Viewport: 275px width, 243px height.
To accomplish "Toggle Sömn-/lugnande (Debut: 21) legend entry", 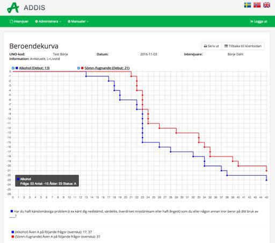I will [x=107, y=68].
